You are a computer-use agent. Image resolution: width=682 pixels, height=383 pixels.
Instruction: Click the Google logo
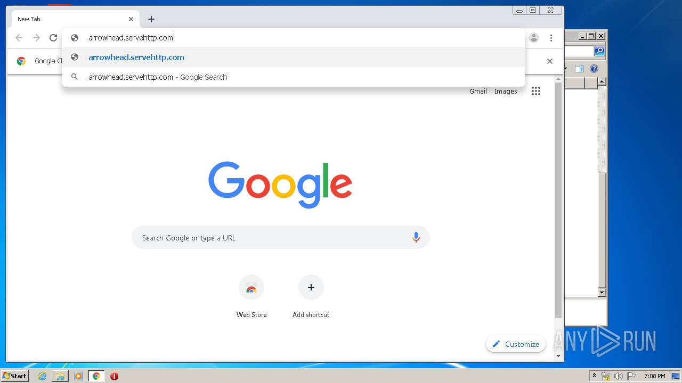coord(280,185)
